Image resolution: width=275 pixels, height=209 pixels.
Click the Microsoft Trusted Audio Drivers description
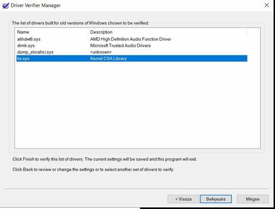pos(120,46)
